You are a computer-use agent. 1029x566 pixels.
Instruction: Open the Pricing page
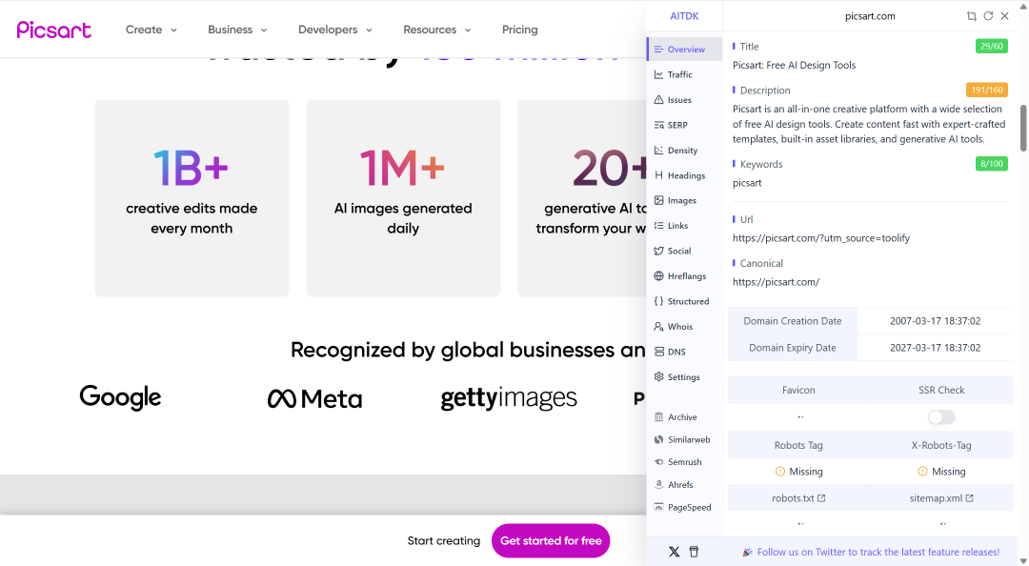pos(520,30)
